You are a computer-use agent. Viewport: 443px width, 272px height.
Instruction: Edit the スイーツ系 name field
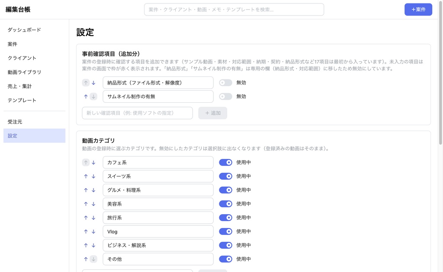(x=158, y=176)
